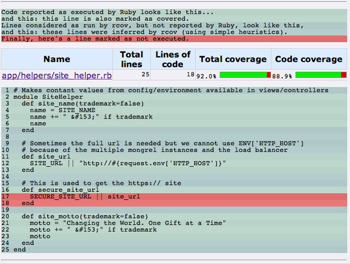Click line 11 'def site_url'
Viewport: 350px width, 264px height.
[x=174, y=156]
